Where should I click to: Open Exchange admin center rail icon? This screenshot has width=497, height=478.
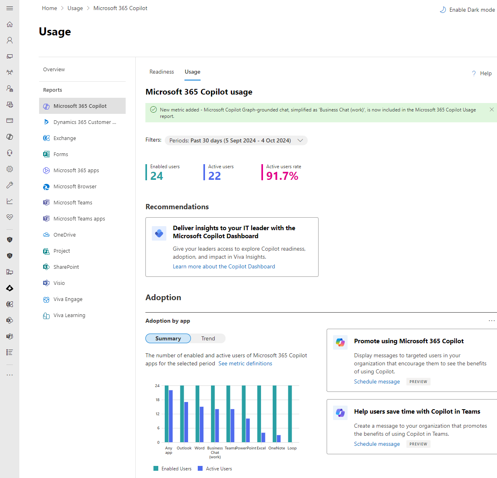click(10, 304)
